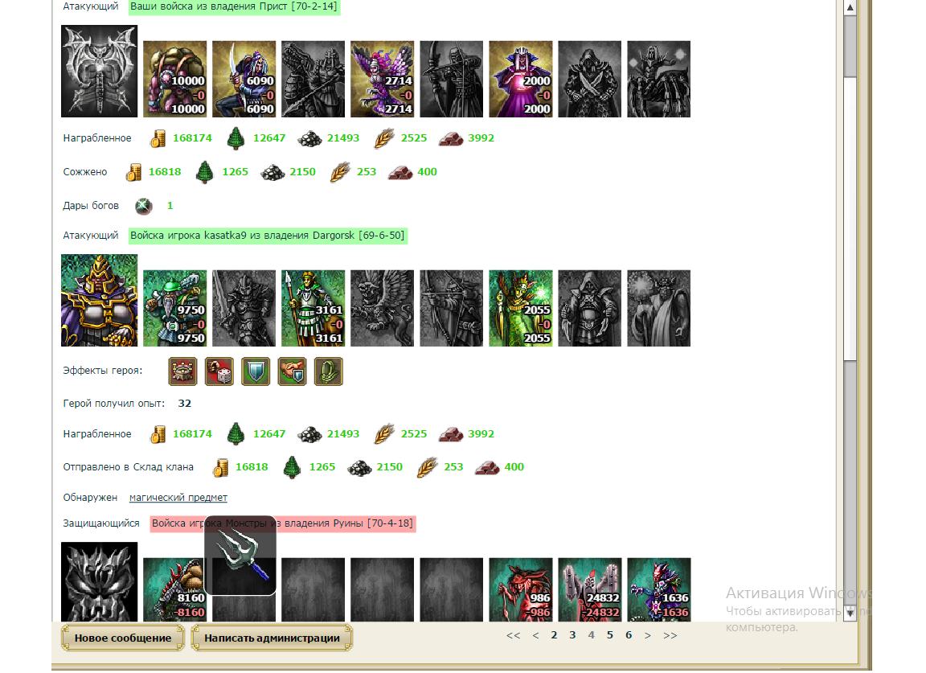Viewport: 926px width, 673px height.
Task: Click the scrollbar up arrow
Action: tap(850, 8)
